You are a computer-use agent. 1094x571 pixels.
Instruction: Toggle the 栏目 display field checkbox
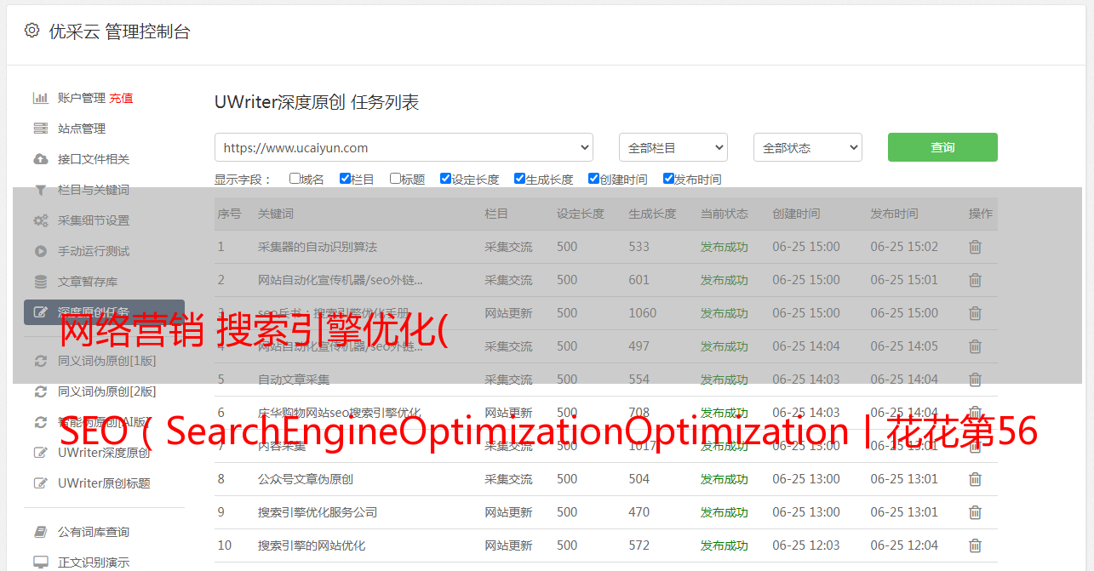pyautogui.click(x=345, y=179)
